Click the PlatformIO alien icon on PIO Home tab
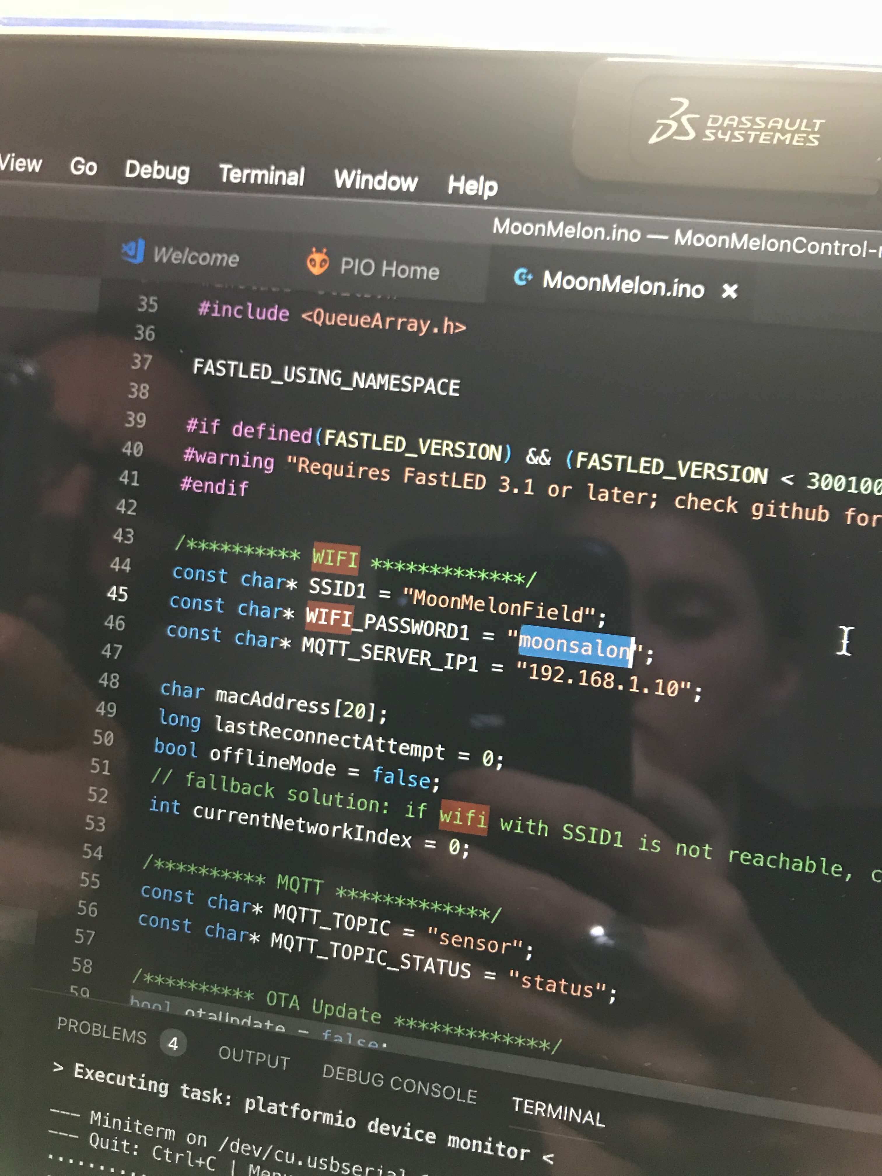Screen dimensions: 882x1176 pos(317,262)
